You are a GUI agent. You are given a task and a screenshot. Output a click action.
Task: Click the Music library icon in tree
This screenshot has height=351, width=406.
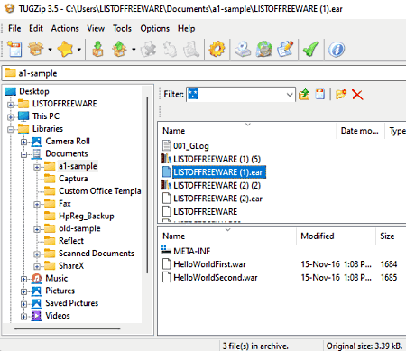point(37,278)
